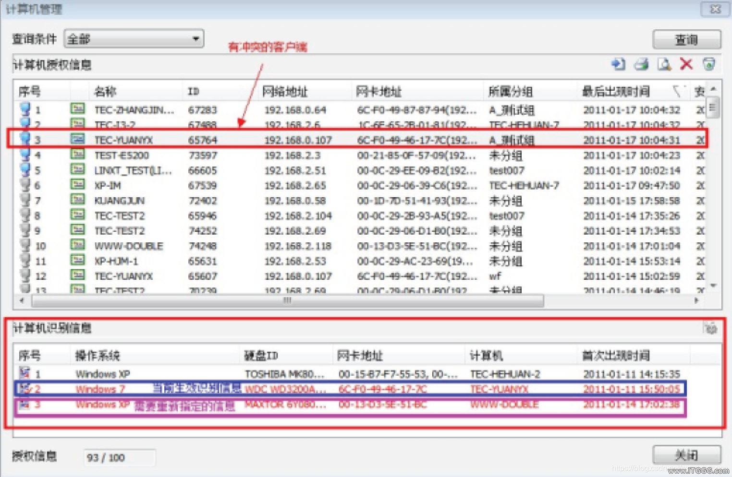Click the 关闭 button
Image resolution: width=732 pixels, height=477 pixels.
click(x=687, y=454)
